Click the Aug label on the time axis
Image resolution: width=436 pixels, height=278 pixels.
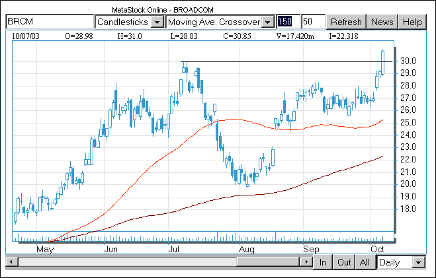click(246, 249)
